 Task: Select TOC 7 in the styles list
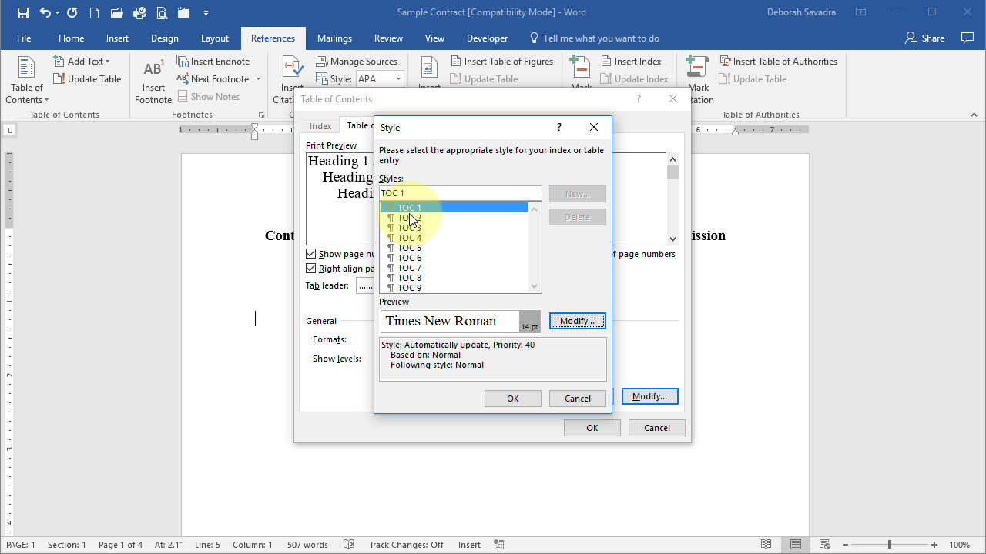[x=454, y=268]
